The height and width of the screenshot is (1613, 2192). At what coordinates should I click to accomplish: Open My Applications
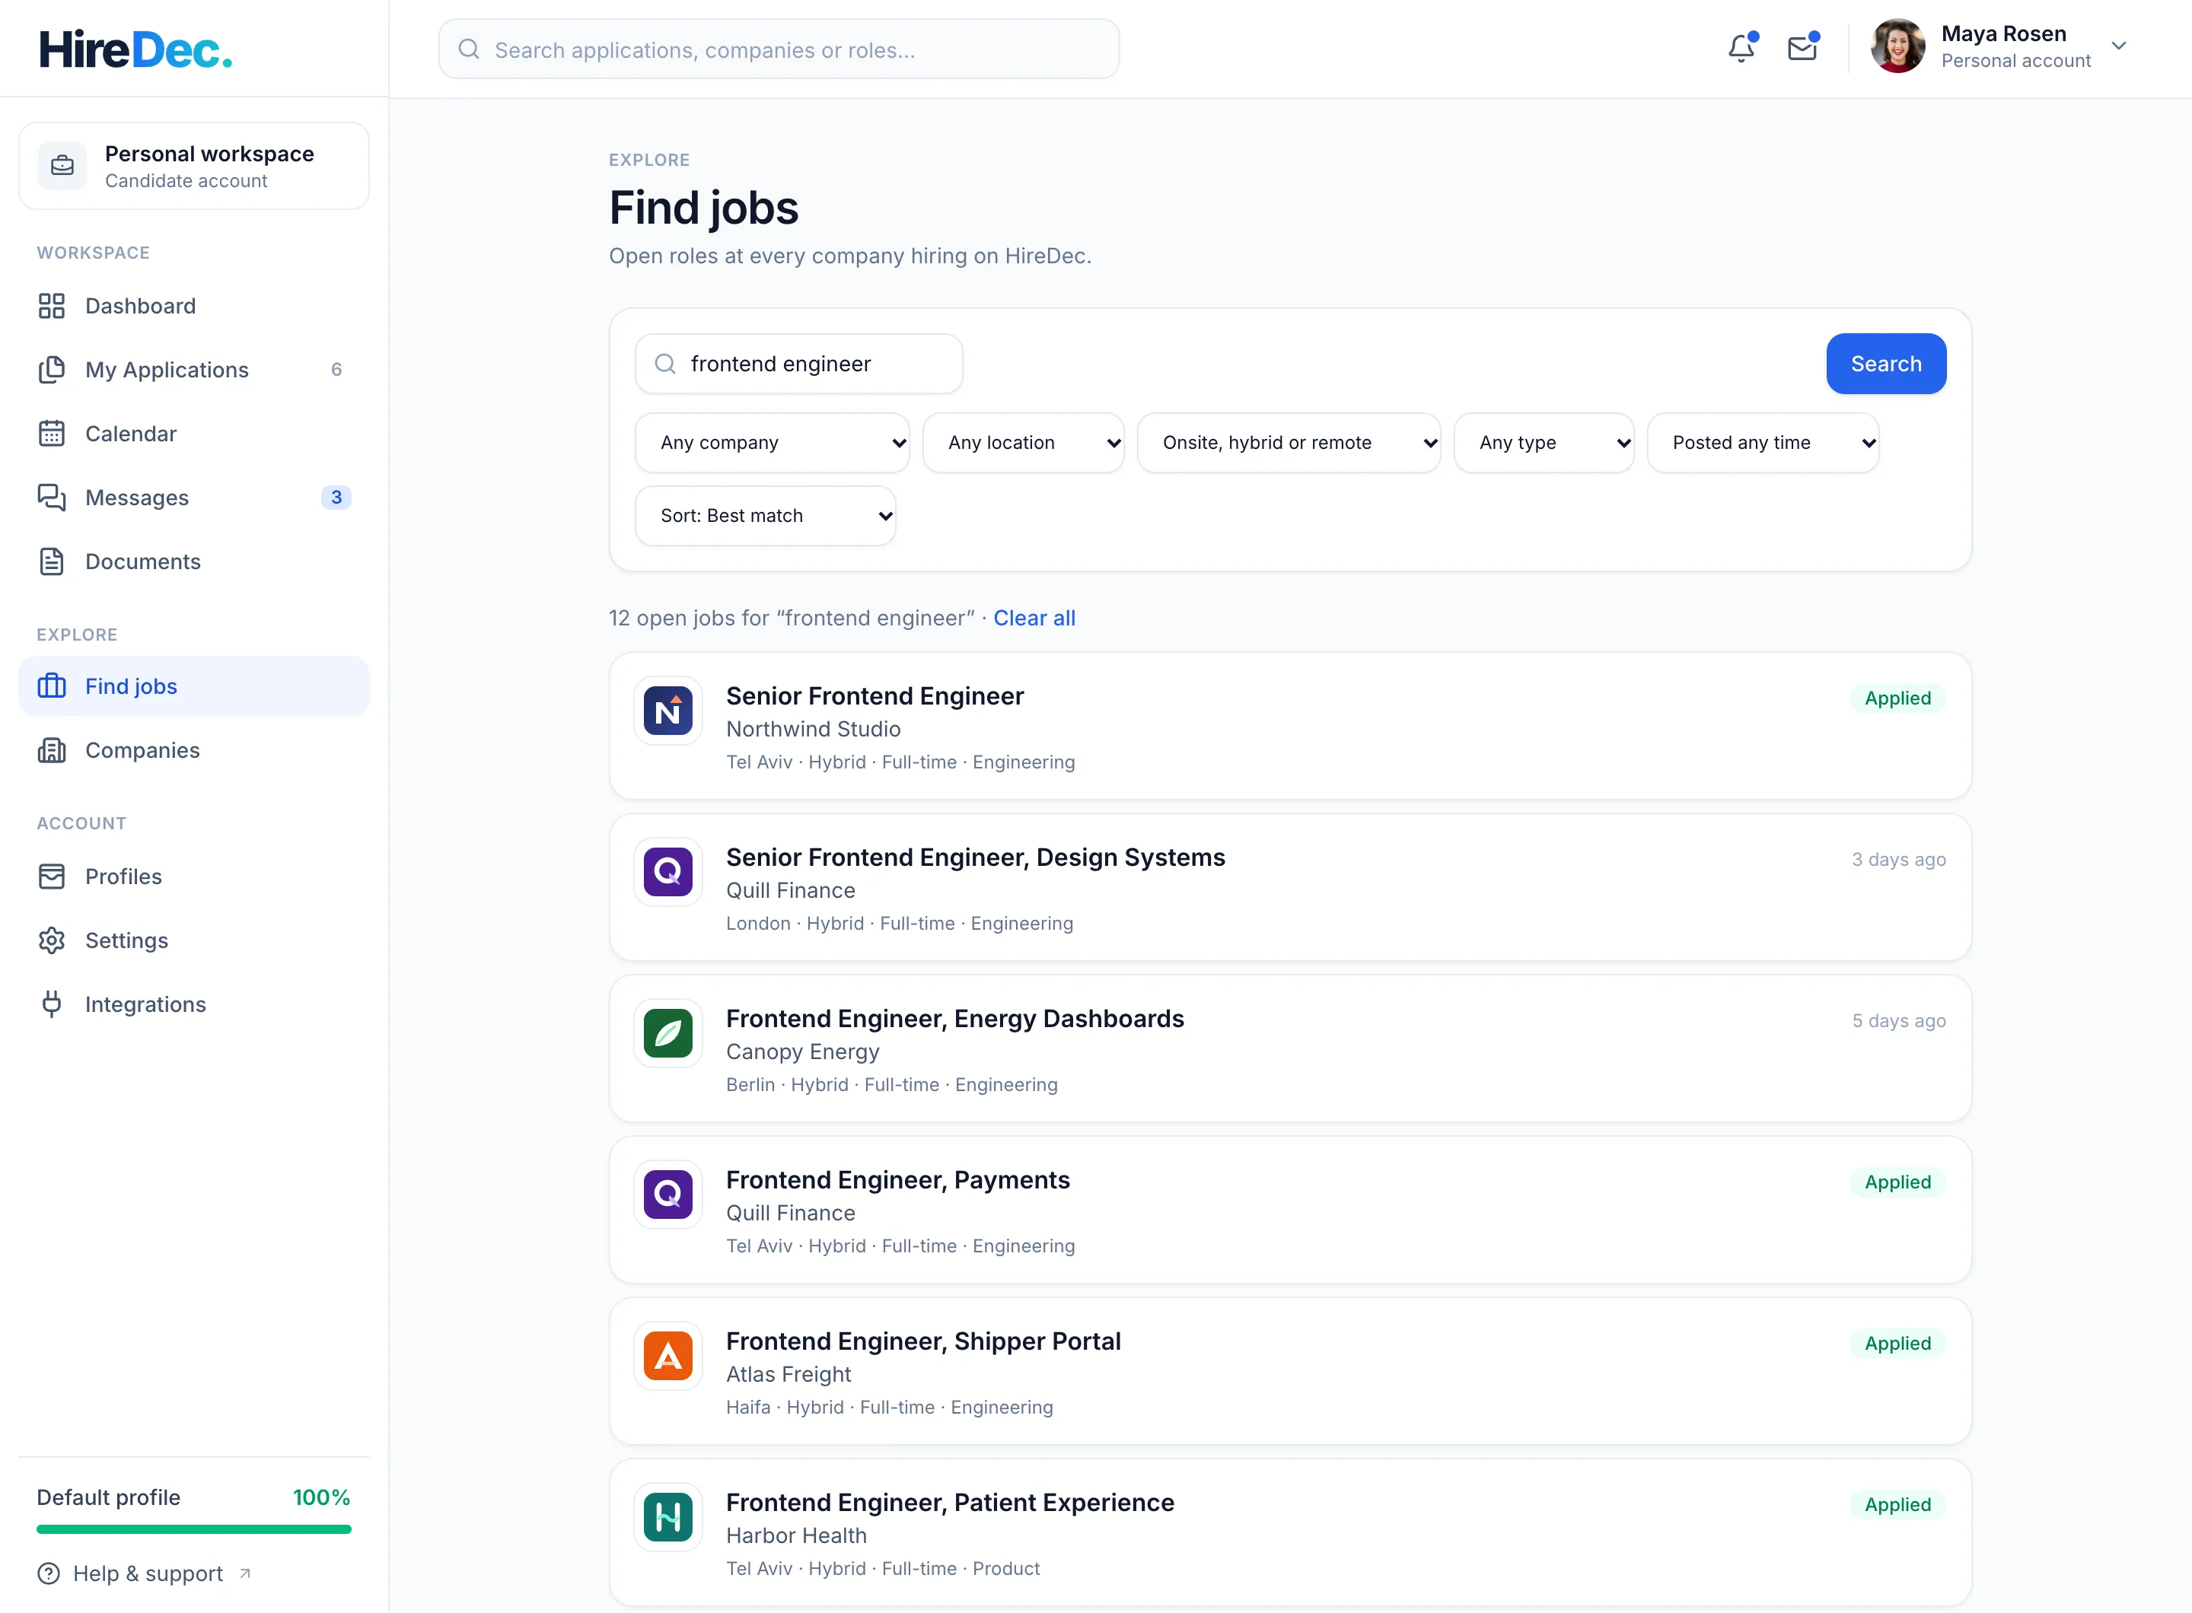click(x=194, y=369)
